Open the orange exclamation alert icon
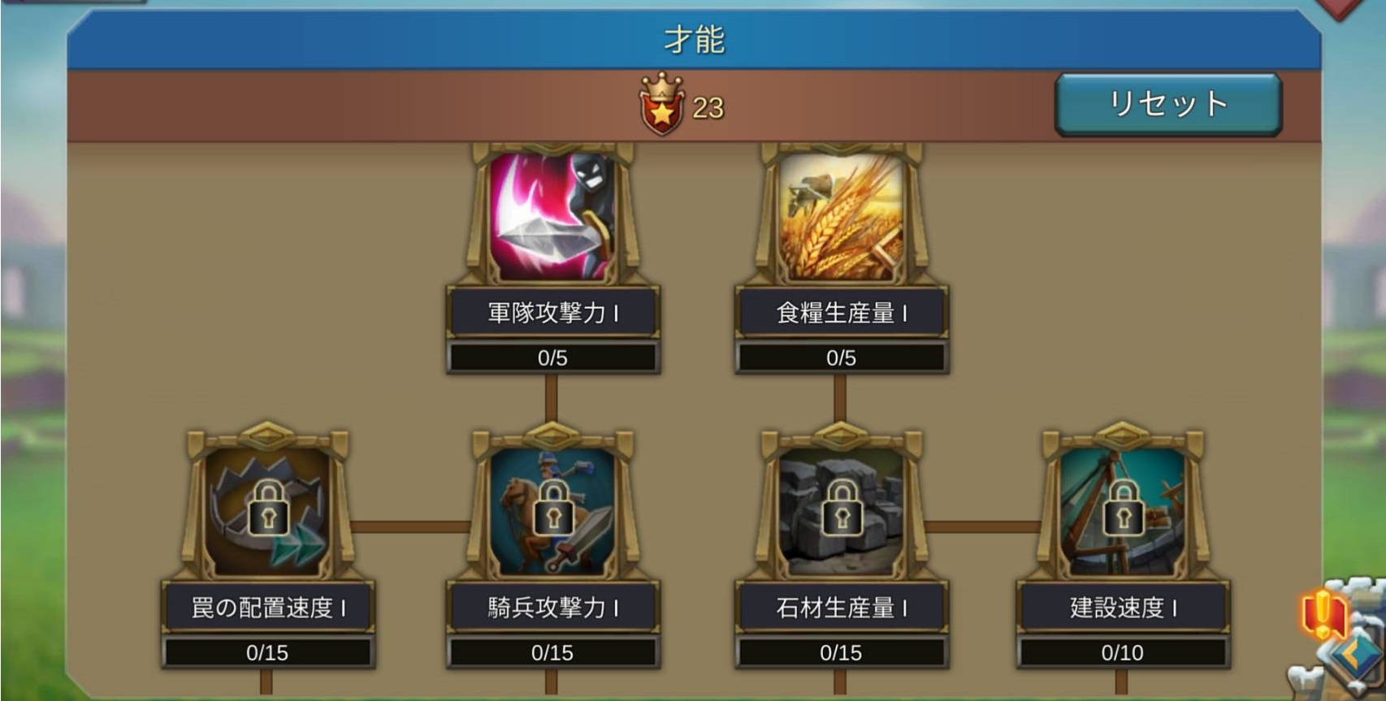Viewport: 1386px width, 701px height. point(1323,614)
